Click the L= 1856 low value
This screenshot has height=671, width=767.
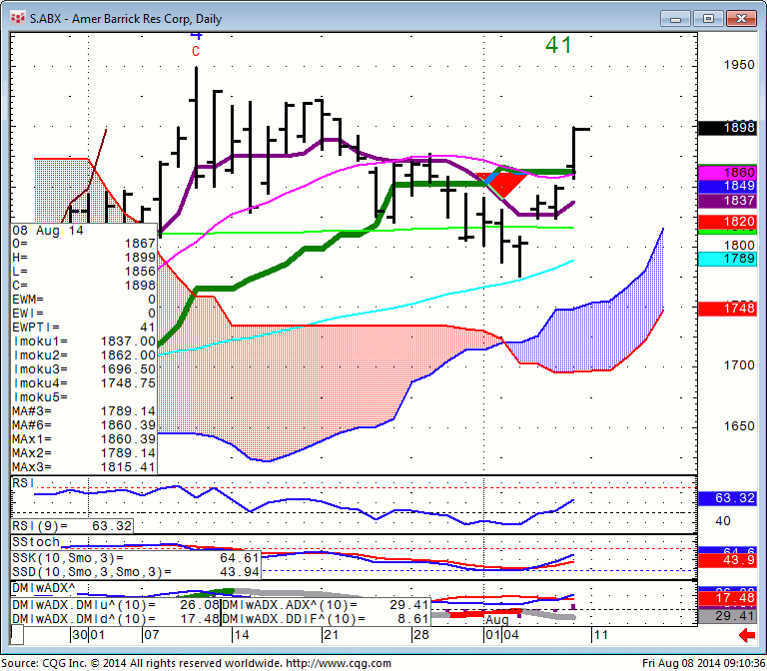(x=84, y=272)
